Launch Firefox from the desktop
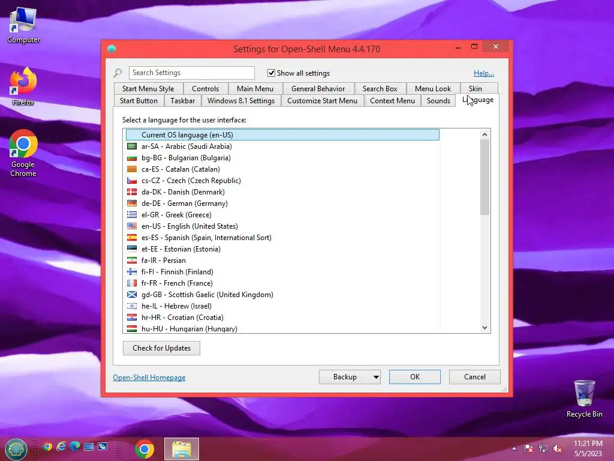This screenshot has width=614, height=461. tap(23, 86)
